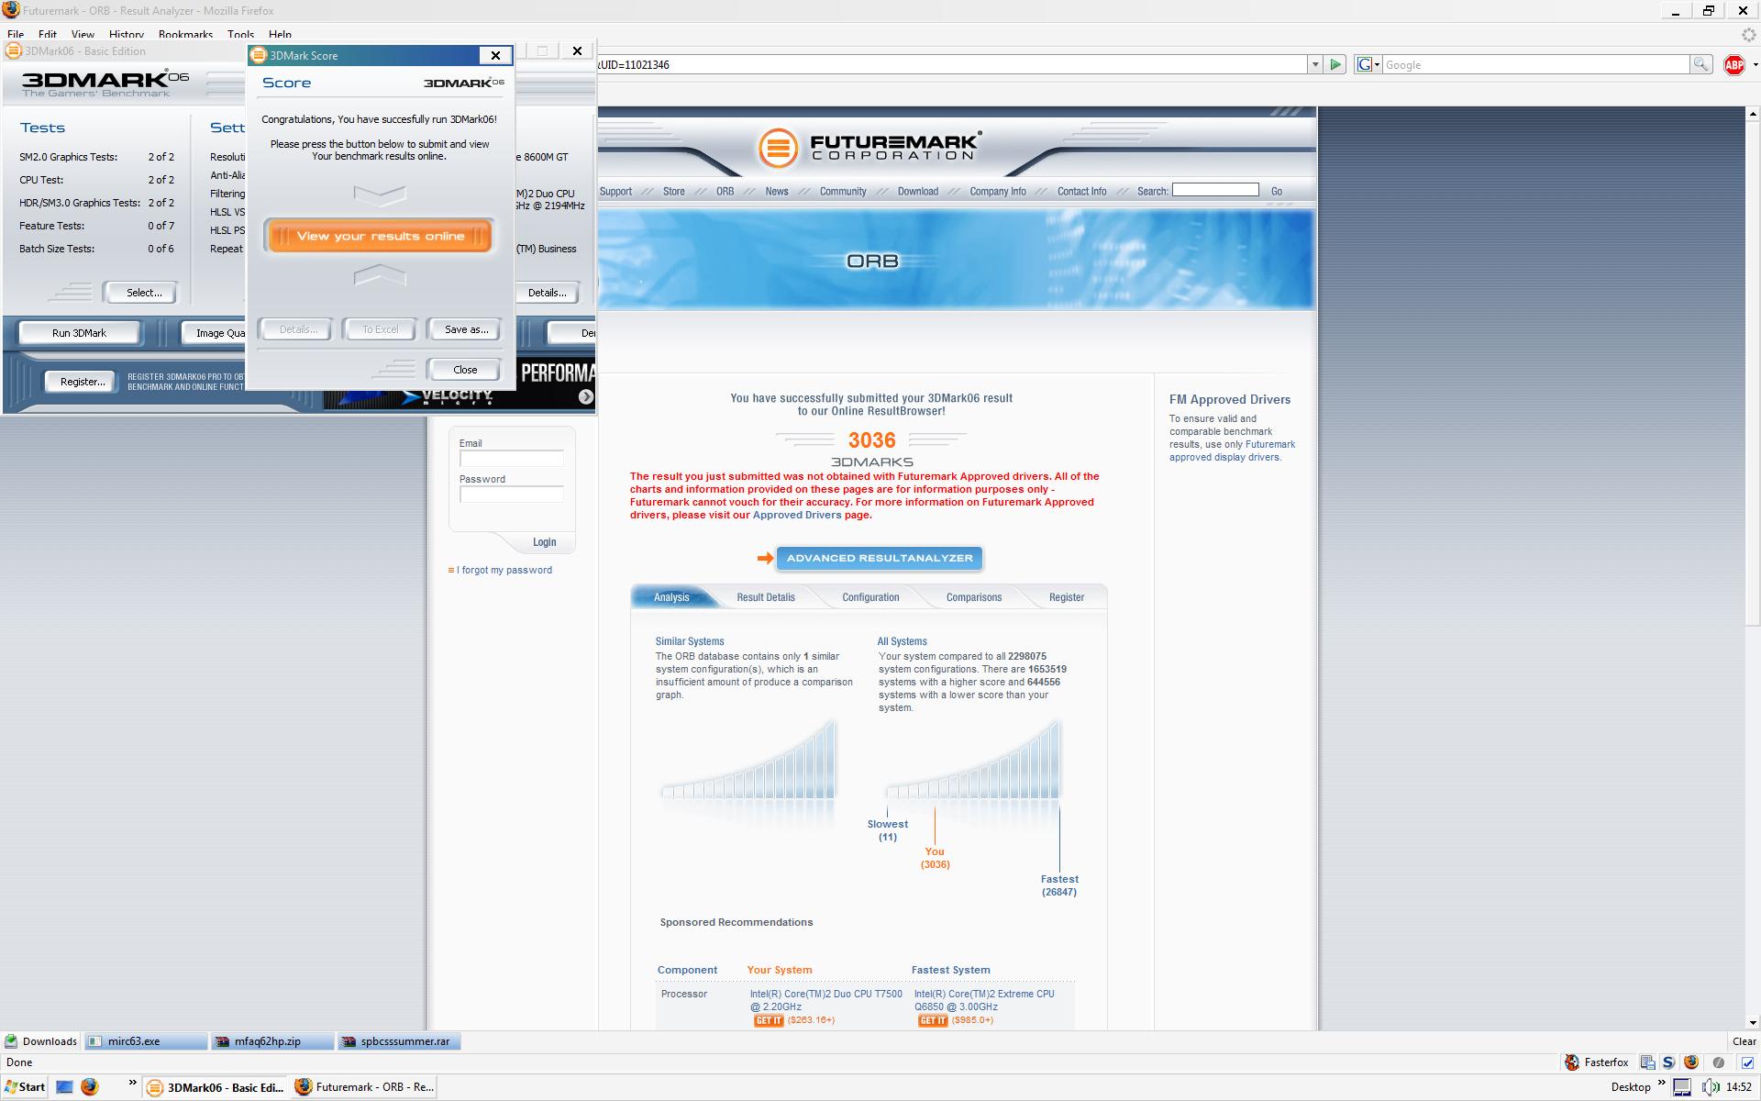Open Download link in Futuremark nav

point(917,191)
